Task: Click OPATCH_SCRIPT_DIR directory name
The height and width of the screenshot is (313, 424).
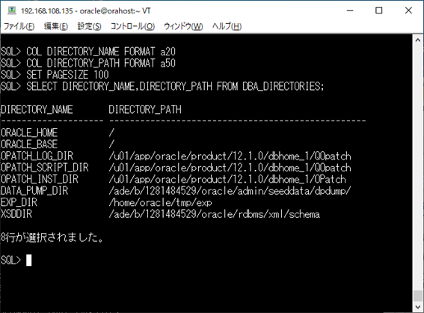Action: click(45, 167)
